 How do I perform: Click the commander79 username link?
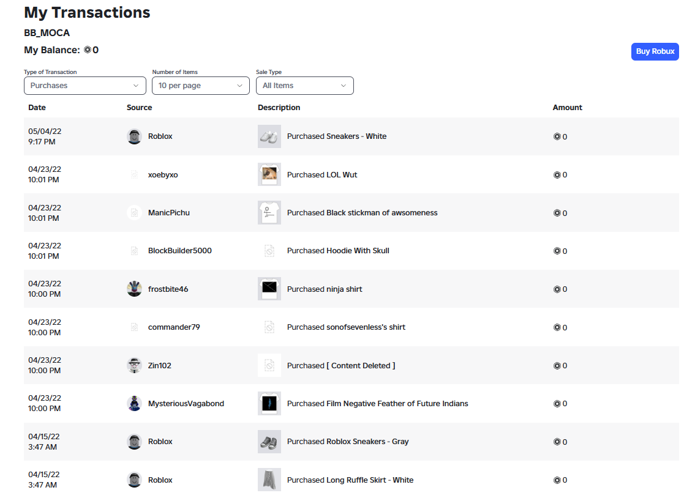[174, 327]
